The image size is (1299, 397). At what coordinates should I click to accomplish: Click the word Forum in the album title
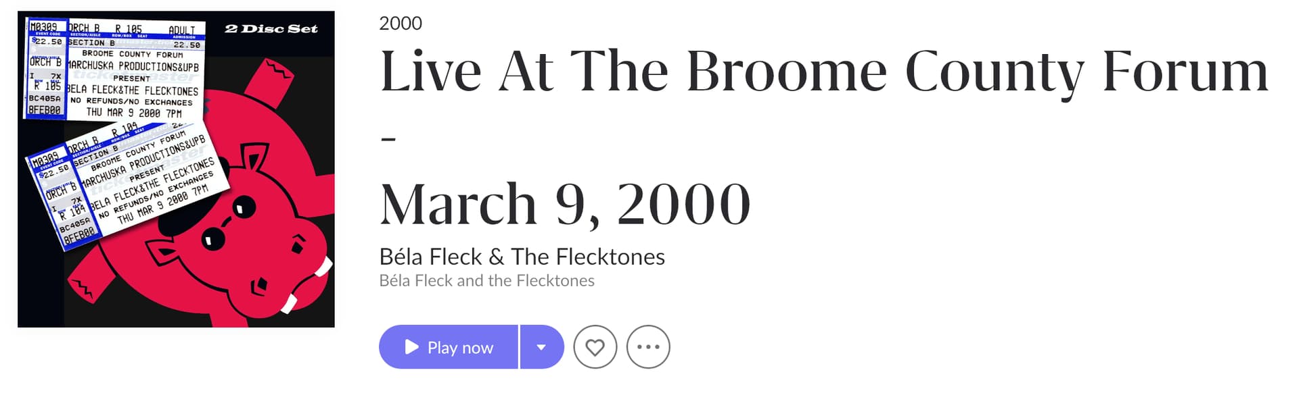[x=1184, y=71]
